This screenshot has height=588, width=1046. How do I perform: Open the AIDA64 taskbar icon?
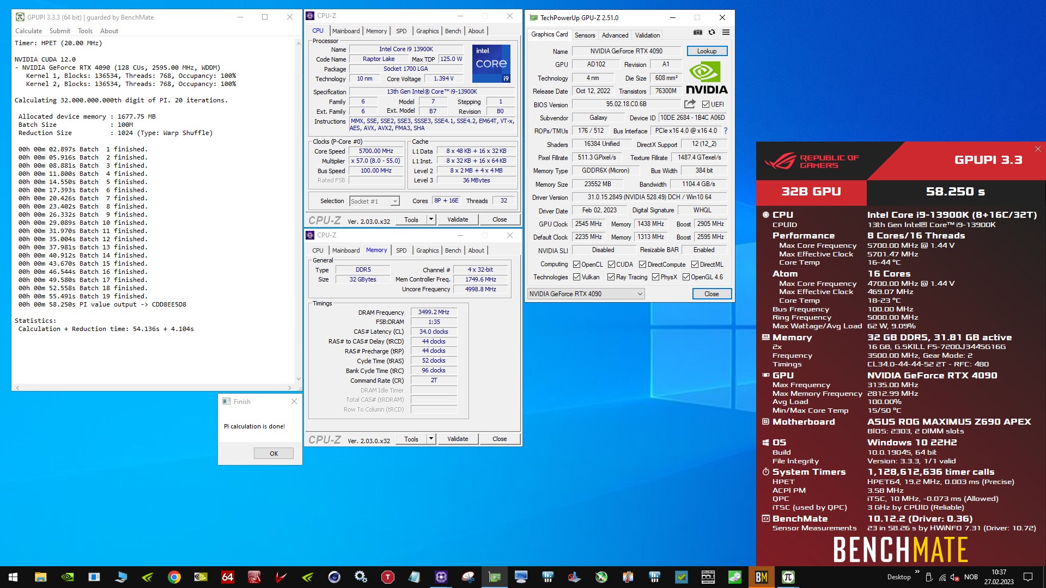coord(228,577)
